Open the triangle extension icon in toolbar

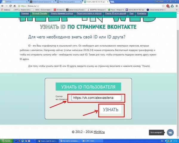(172, 6)
